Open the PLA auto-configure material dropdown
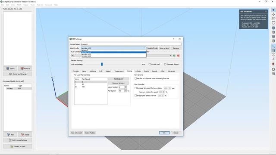The width and height of the screenshot is (276, 155). 76,56
